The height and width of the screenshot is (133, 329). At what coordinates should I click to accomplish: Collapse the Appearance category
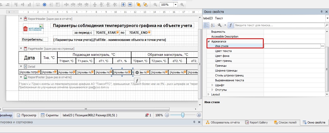coord(209,41)
